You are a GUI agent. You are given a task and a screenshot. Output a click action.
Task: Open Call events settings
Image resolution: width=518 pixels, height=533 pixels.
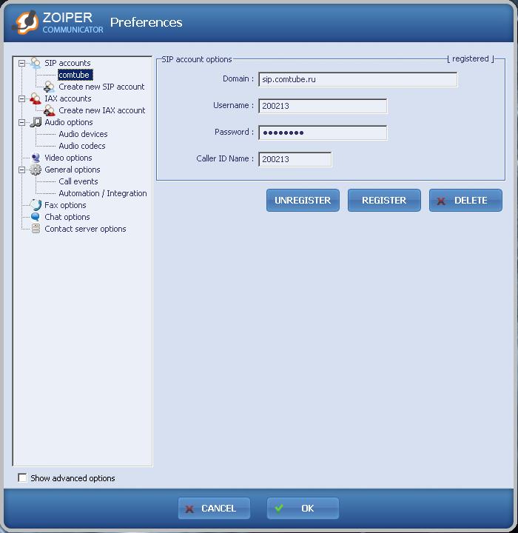point(78,181)
